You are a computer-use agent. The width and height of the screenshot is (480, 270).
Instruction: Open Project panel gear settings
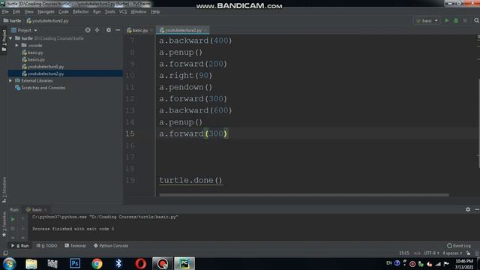[x=109, y=30]
